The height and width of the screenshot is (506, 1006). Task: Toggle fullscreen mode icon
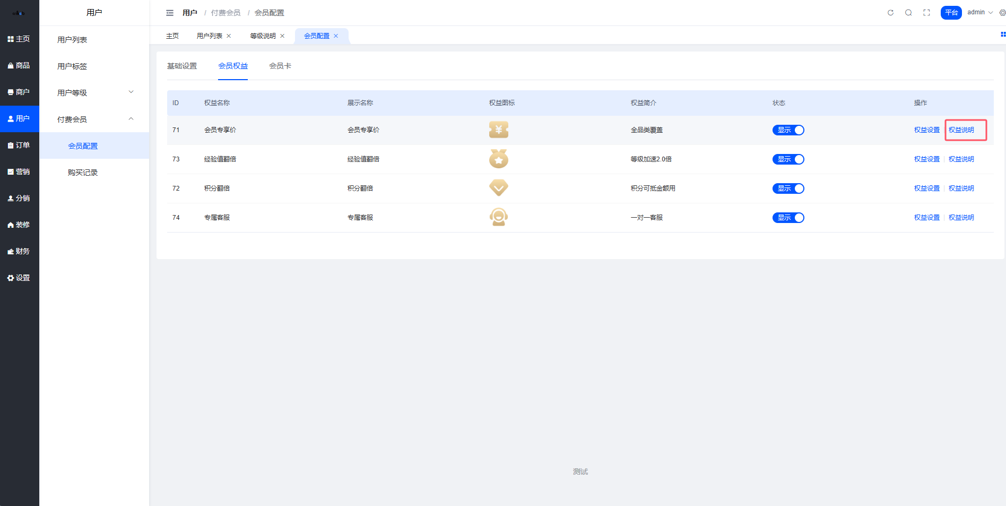[x=926, y=13]
